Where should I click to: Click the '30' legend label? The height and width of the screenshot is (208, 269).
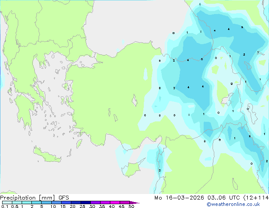tap(92, 206)
